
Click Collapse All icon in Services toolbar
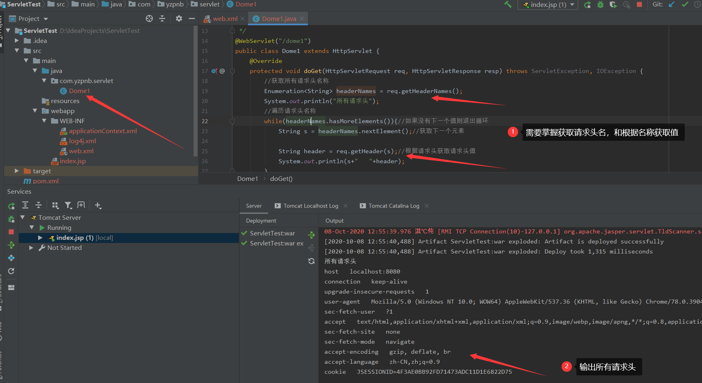(39, 205)
